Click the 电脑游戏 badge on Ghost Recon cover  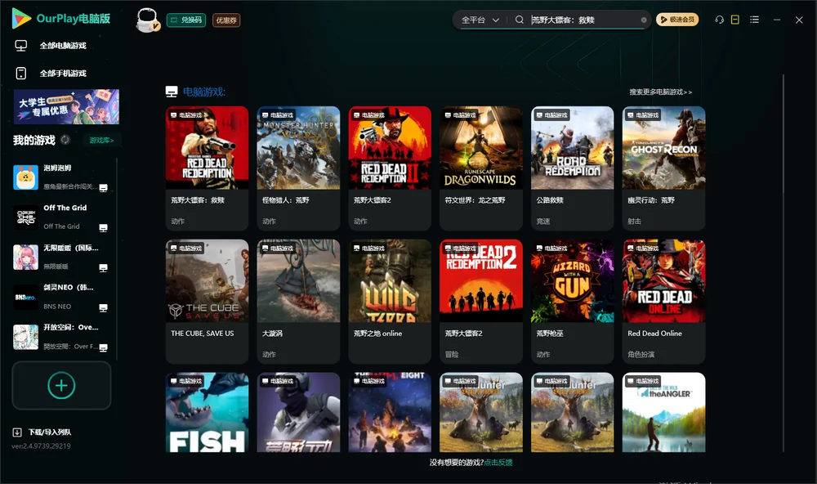pyautogui.click(x=643, y=115)
